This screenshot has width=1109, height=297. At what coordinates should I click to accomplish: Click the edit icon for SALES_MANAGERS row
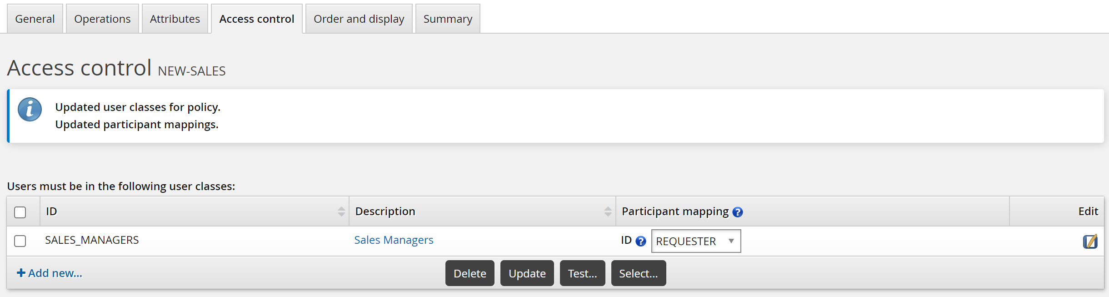(x=1090, y=241)
